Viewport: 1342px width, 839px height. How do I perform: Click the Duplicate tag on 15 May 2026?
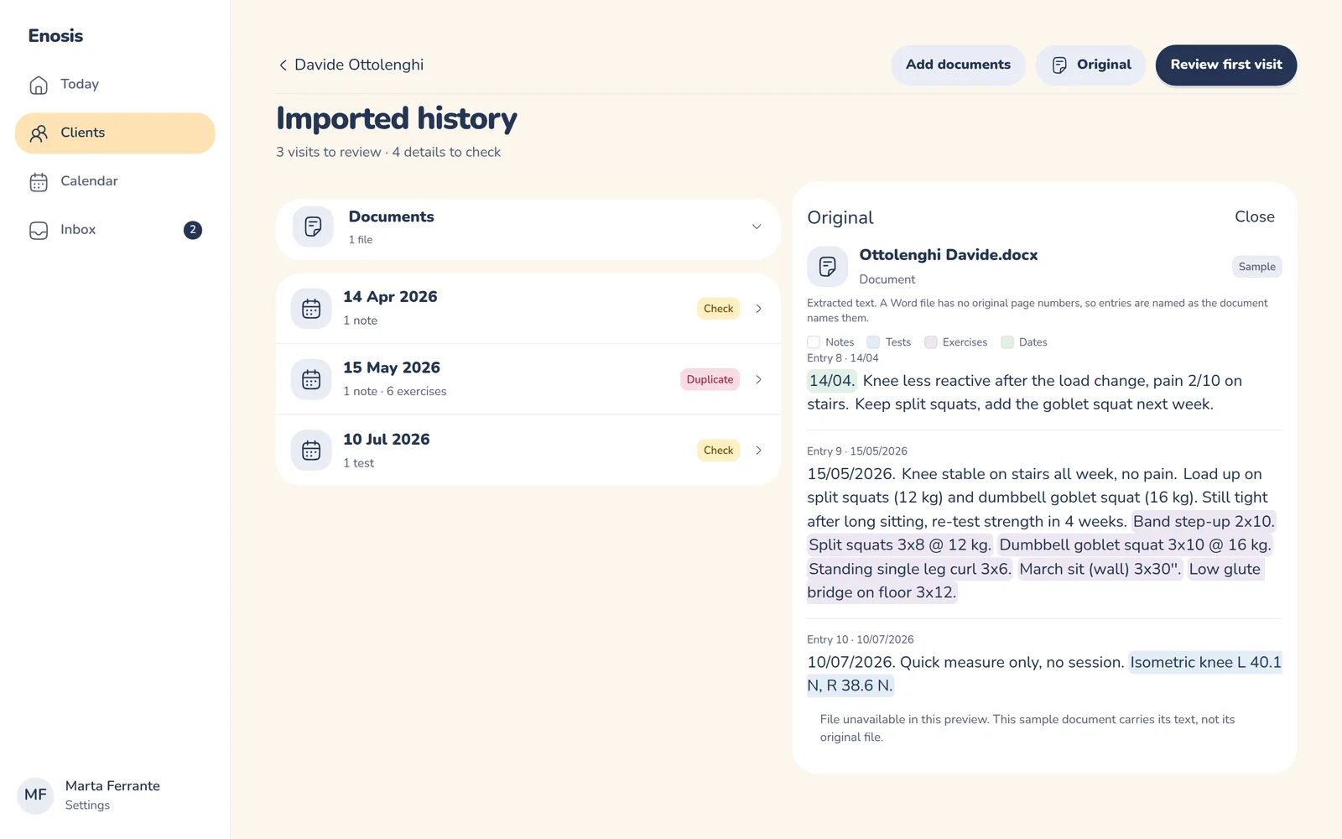point(710,379)
